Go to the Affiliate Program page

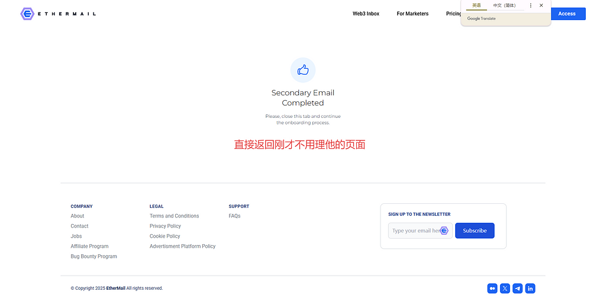89,246
